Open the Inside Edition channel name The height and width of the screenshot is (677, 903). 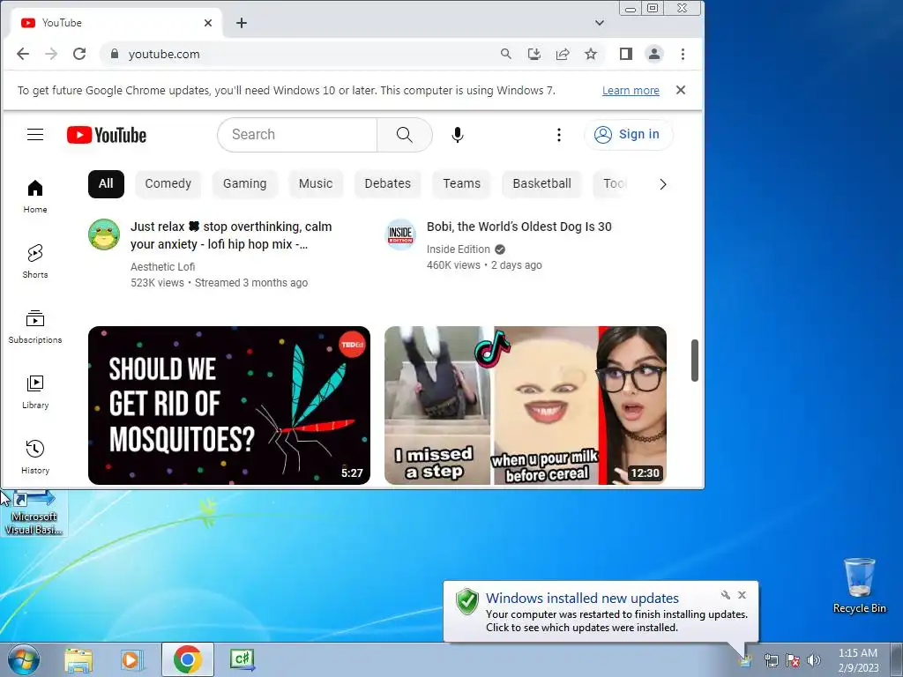click(x=458, y=249)
